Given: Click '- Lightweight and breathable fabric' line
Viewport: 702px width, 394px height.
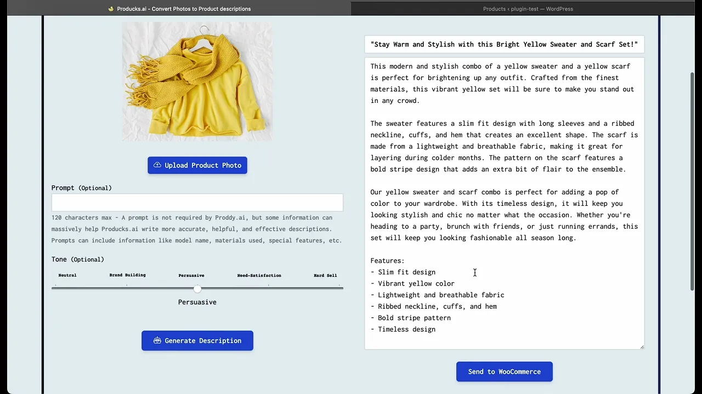Looking at the screenshot, I should tap(437, 295).
